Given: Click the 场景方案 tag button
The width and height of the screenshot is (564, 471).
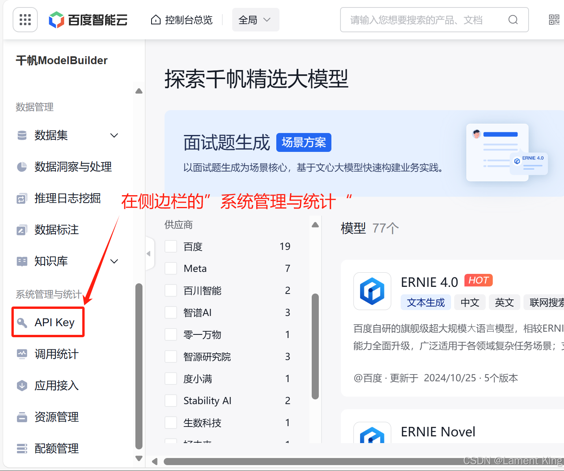Looking at the screenshot, I should pos(304,142).
